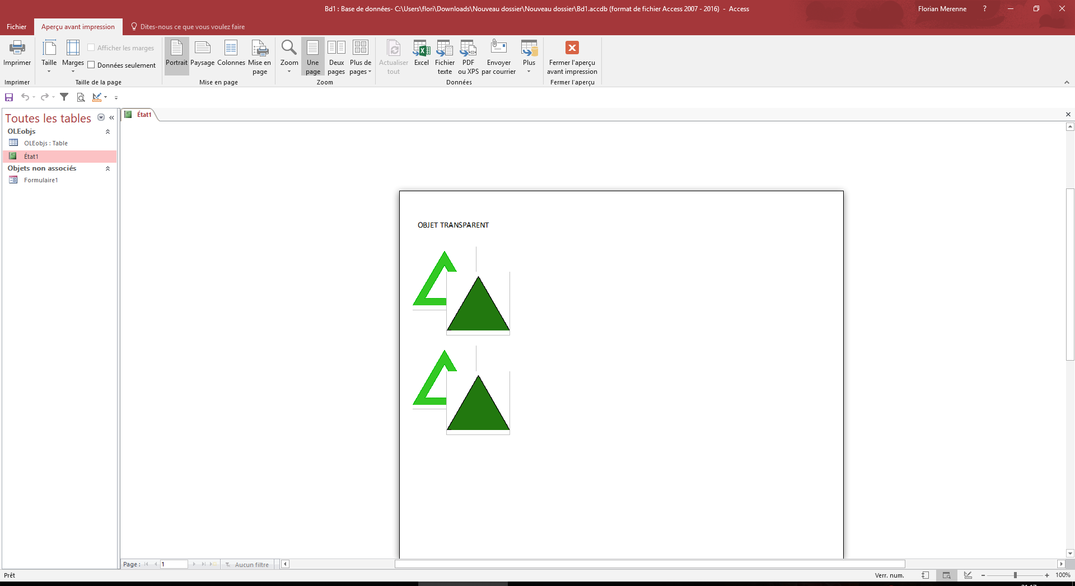
Task: Select Paysage orientation
Action: [x=203, y=54]
